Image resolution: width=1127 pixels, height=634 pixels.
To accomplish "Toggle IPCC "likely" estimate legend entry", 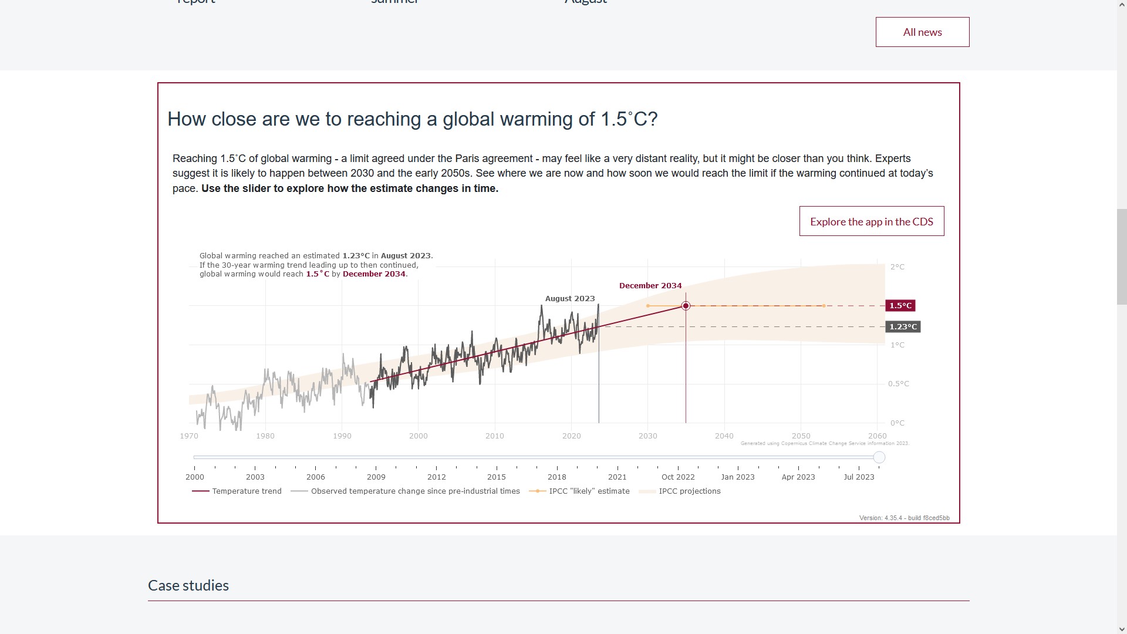I will (x=579, y=491).
